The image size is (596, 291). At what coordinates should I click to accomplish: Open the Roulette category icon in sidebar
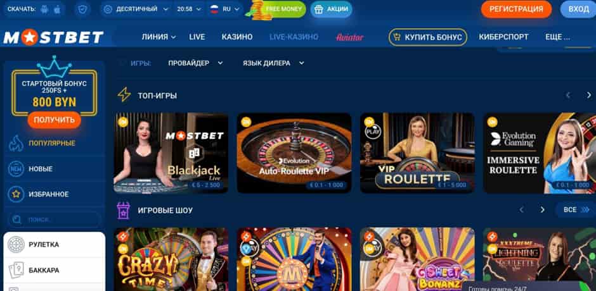tap(16, 245)
